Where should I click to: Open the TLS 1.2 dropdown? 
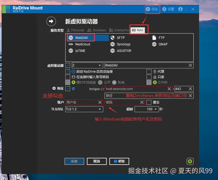[84, 109]
